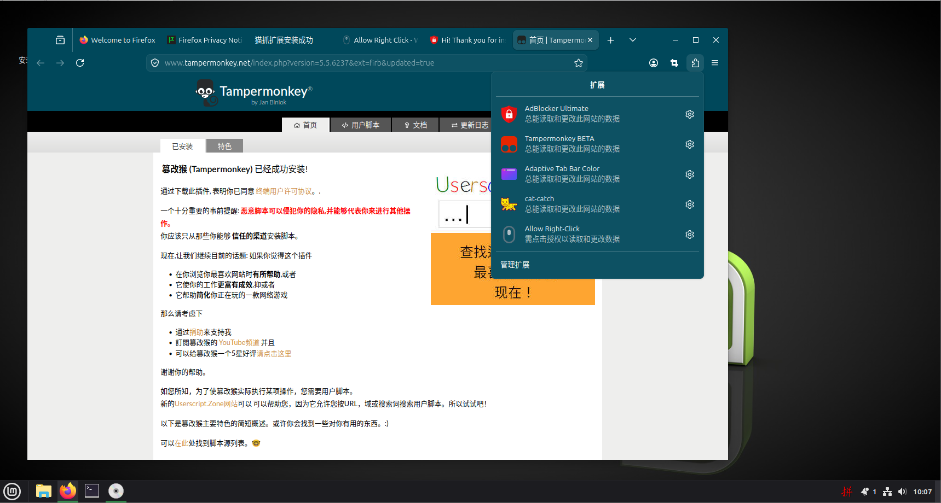This screenshot has height=503, width=941.
Task: Click the URL address bar field
Action: click(367, 63)
